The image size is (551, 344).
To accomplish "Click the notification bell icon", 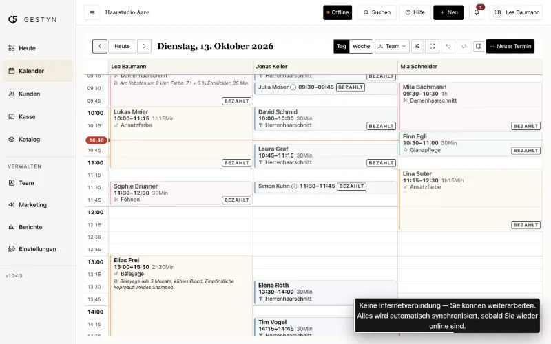I will (477, 12).
